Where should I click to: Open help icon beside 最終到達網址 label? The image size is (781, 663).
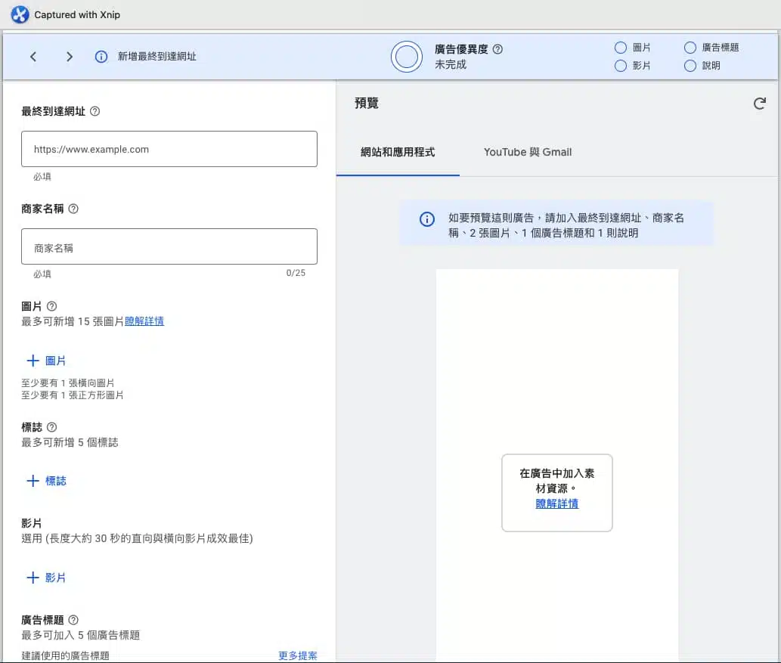(x=95, y=111)
